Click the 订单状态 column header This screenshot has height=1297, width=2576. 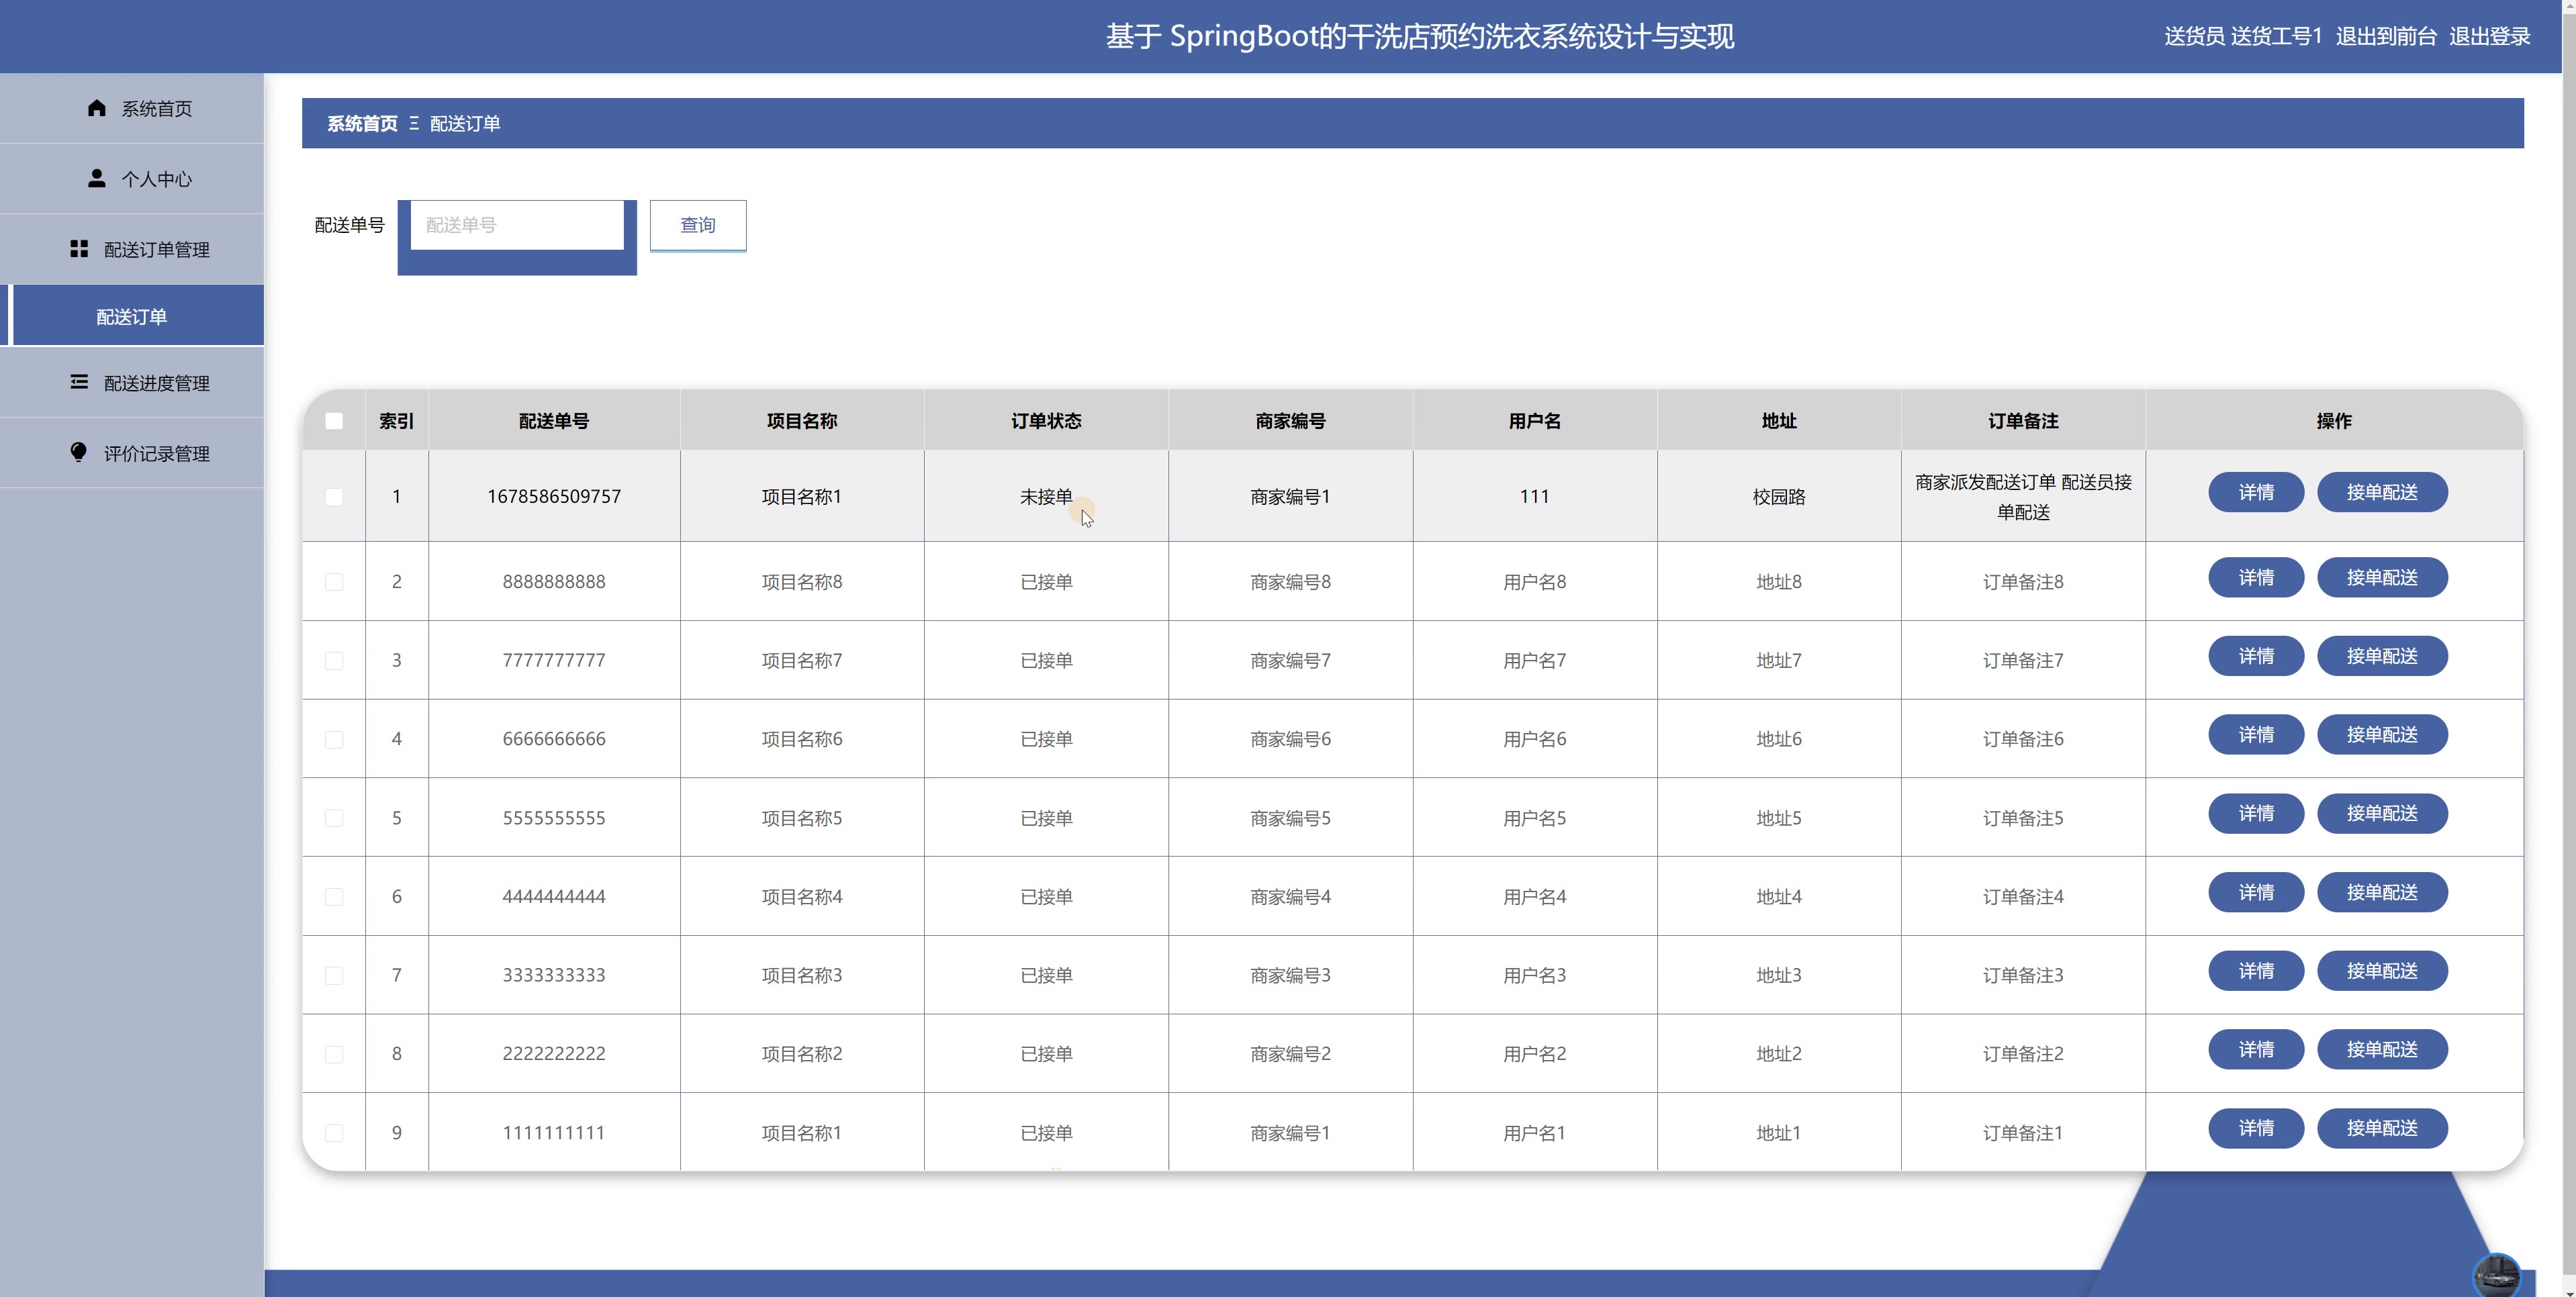tap(1046, 421)
